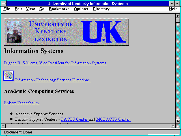
Task: Click the status bar progress indicator
Action: pyautogui.click(x=163, y=132)
